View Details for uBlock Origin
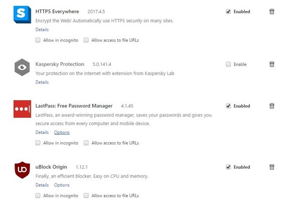 [42, 185]
